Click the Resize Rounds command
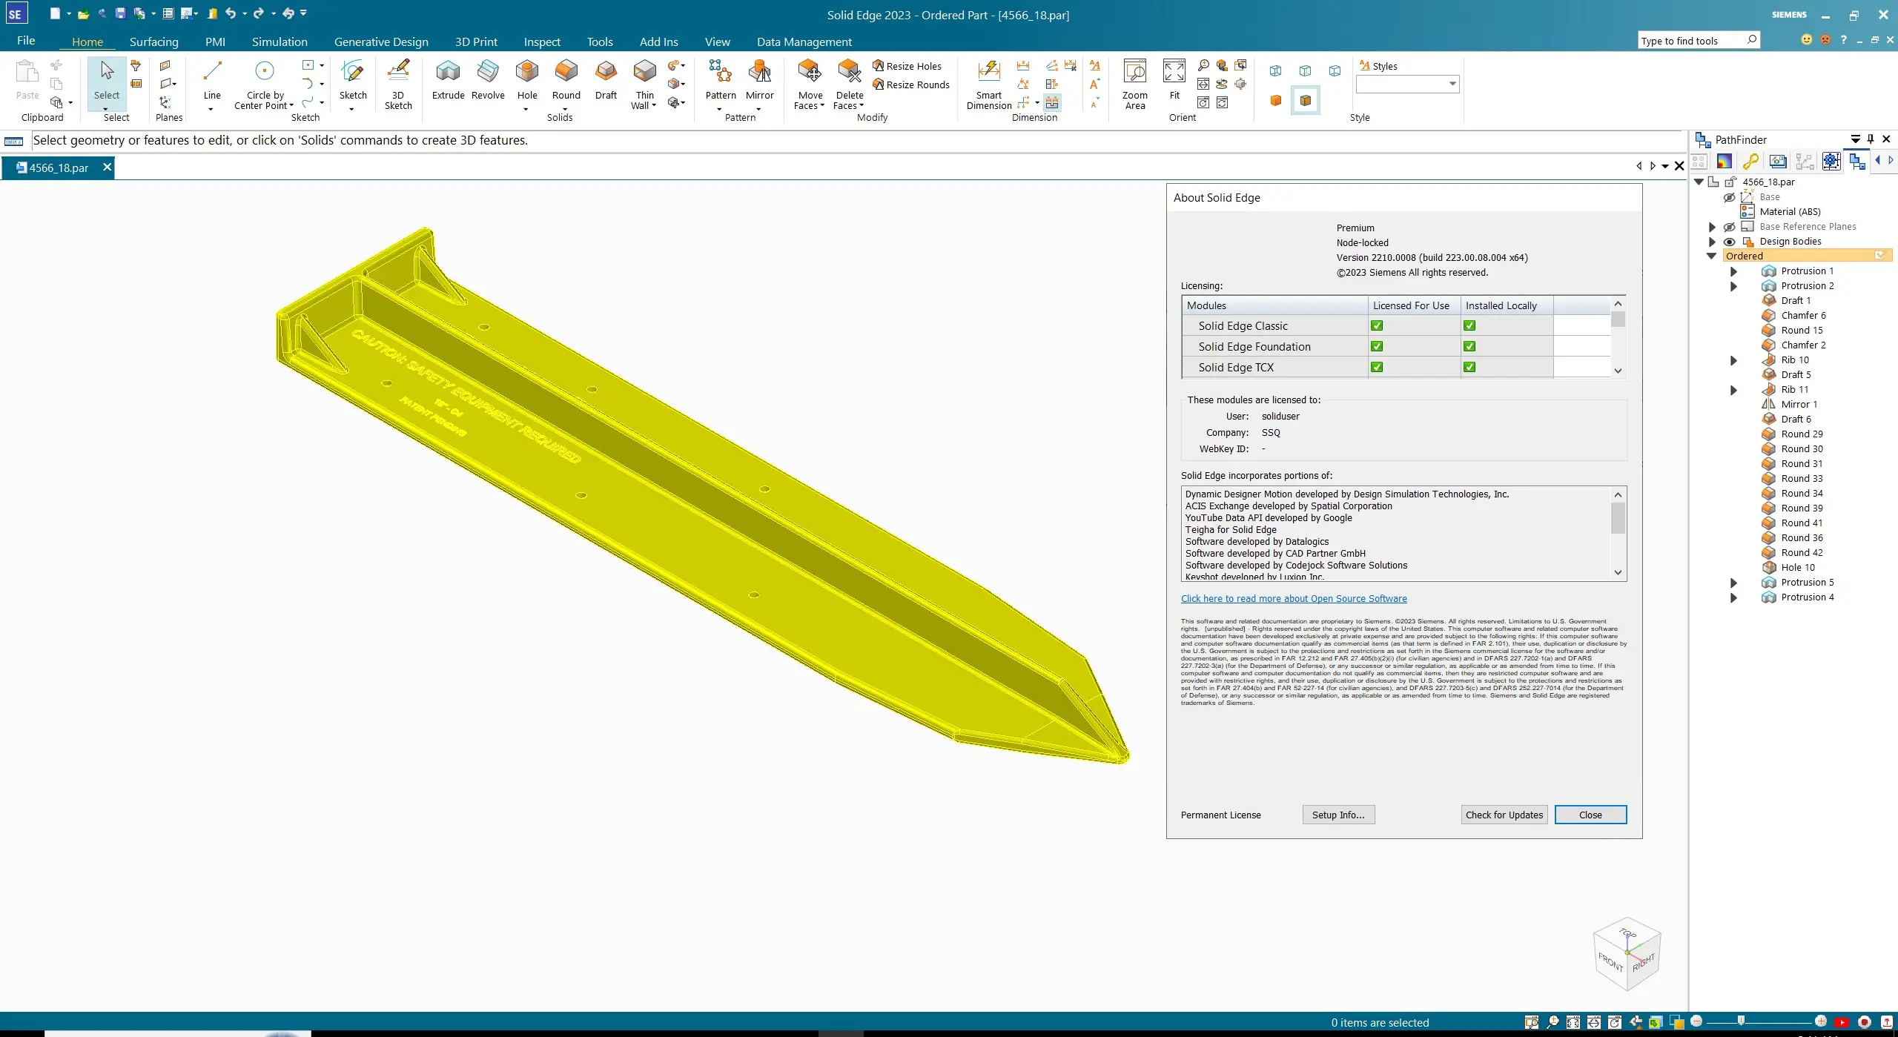This screenshot has width=1898, height=1037. [911, 85]
